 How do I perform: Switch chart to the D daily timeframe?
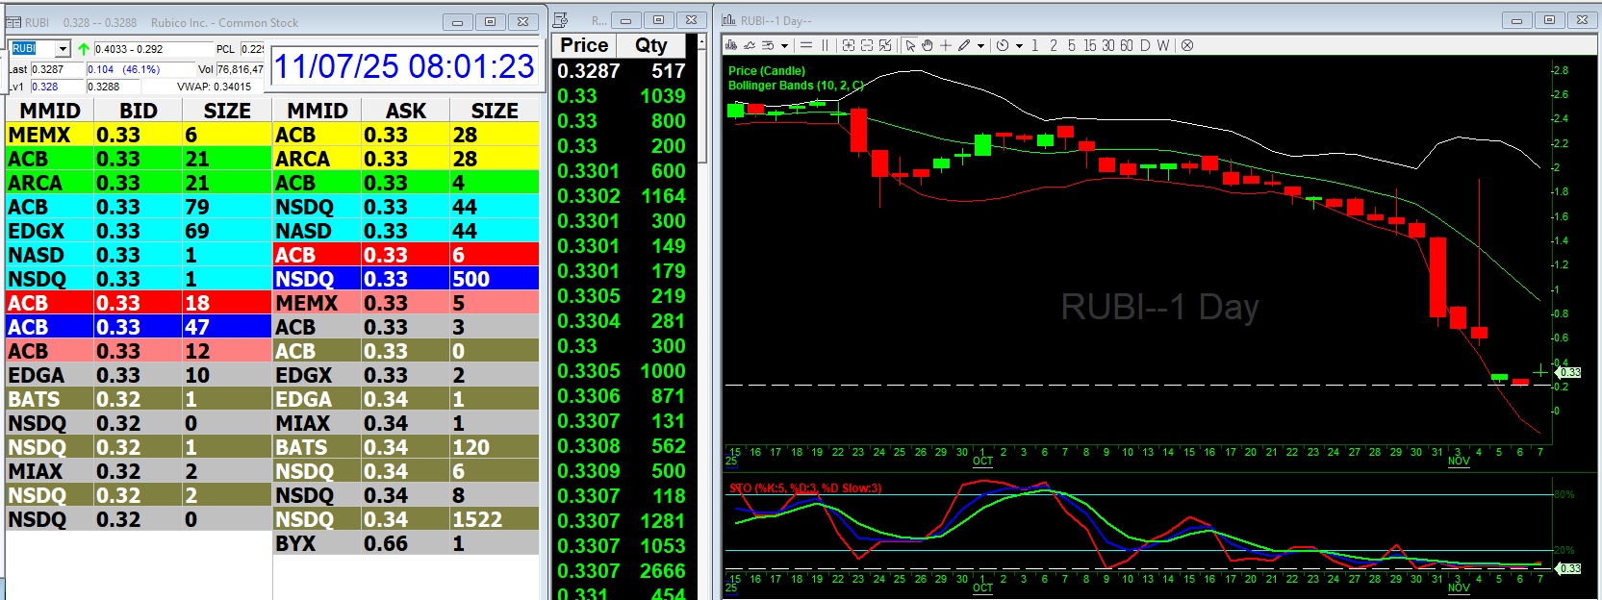point(1145,45)
